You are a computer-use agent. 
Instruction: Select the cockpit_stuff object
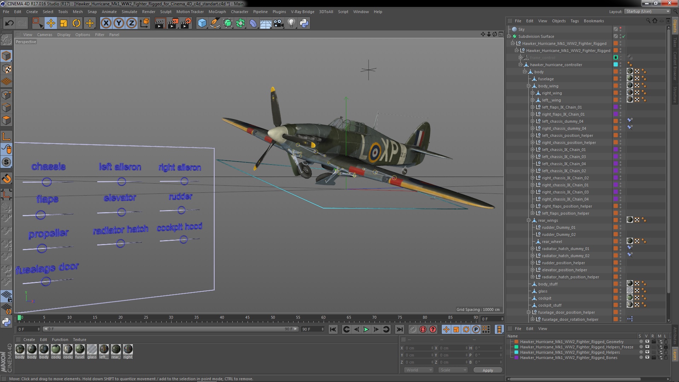[x=550, y=305]
